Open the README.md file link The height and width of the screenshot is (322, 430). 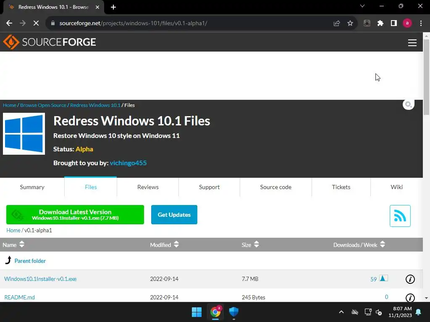click(19, 297)
